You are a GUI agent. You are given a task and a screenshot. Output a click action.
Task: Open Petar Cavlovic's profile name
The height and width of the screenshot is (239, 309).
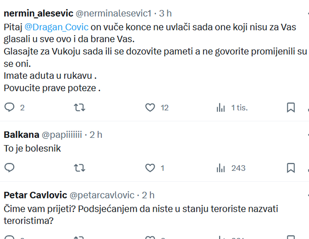point(35,195)
